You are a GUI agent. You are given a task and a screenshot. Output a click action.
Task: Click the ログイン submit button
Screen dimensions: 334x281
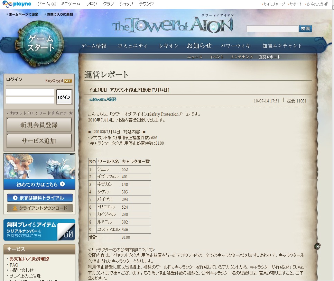[x=64, y=97]
